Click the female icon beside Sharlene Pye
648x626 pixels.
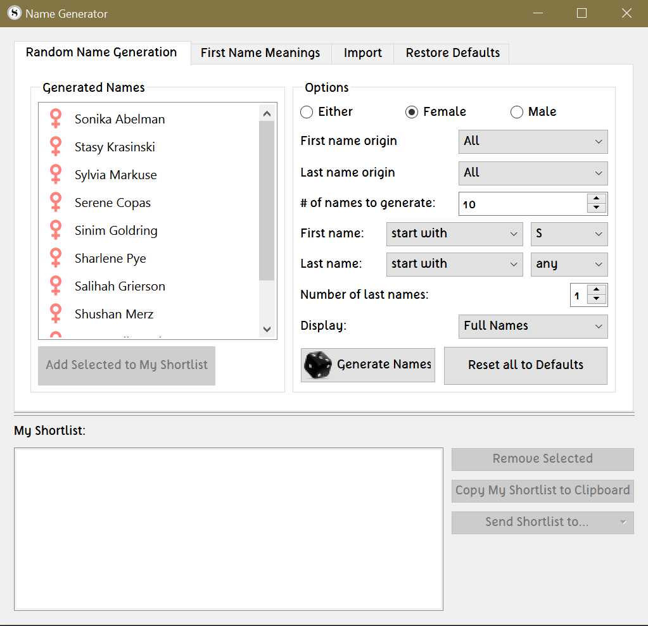pyautogui.click(x=56, y=258)
